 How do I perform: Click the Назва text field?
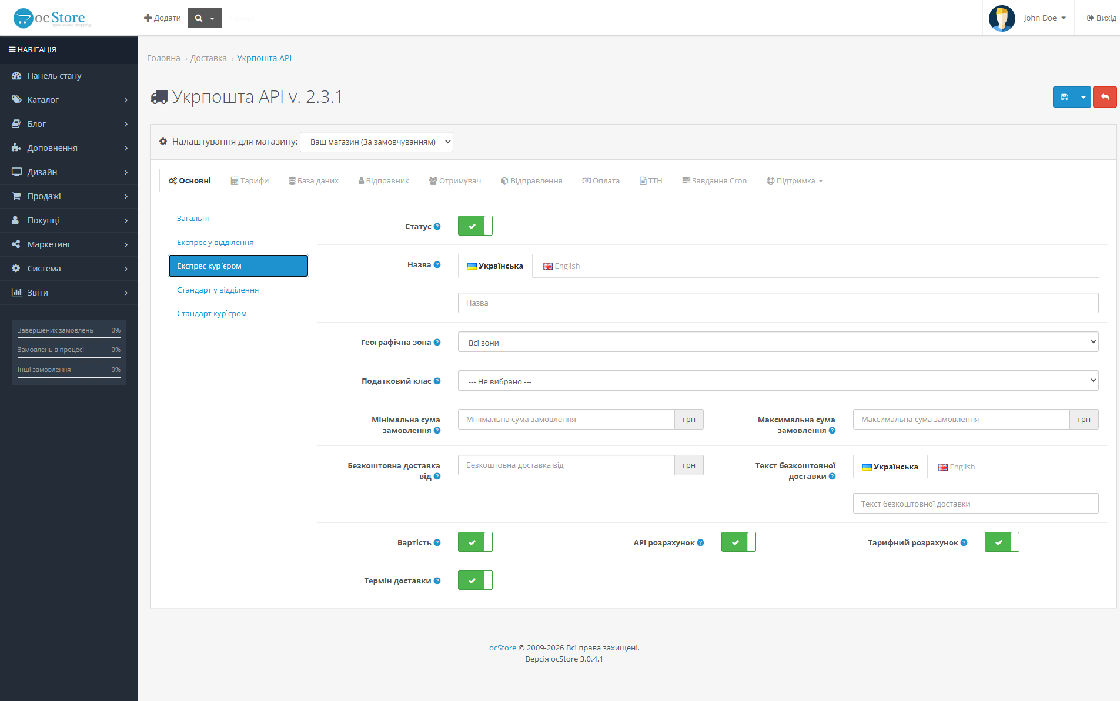(x=778, y=303)
